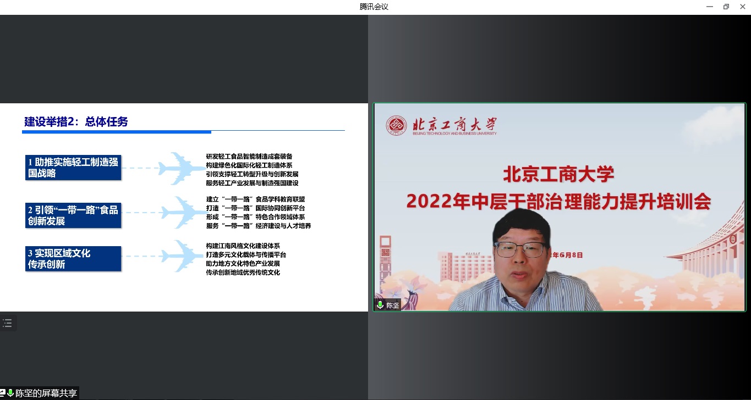The width and height of the screenshot is (751, 400).
Task: Click the screen share icon at bottom-left
Action: coord(3,393)
